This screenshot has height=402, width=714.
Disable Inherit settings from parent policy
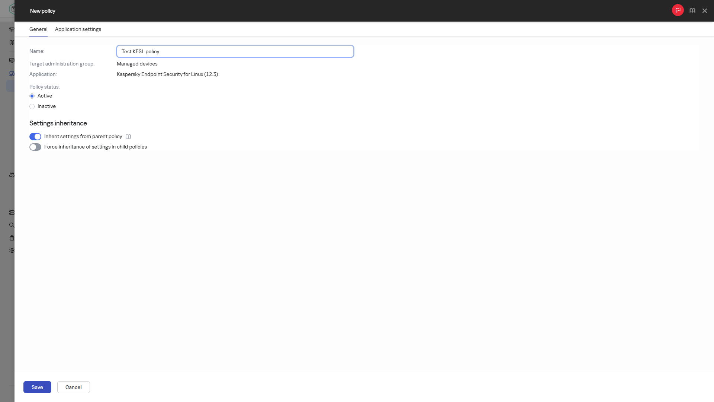pyautogui.click(x=35, y=137)
